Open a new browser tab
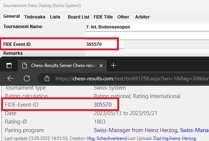The height and width of the screenshot is (141, 209). (113, 66)
